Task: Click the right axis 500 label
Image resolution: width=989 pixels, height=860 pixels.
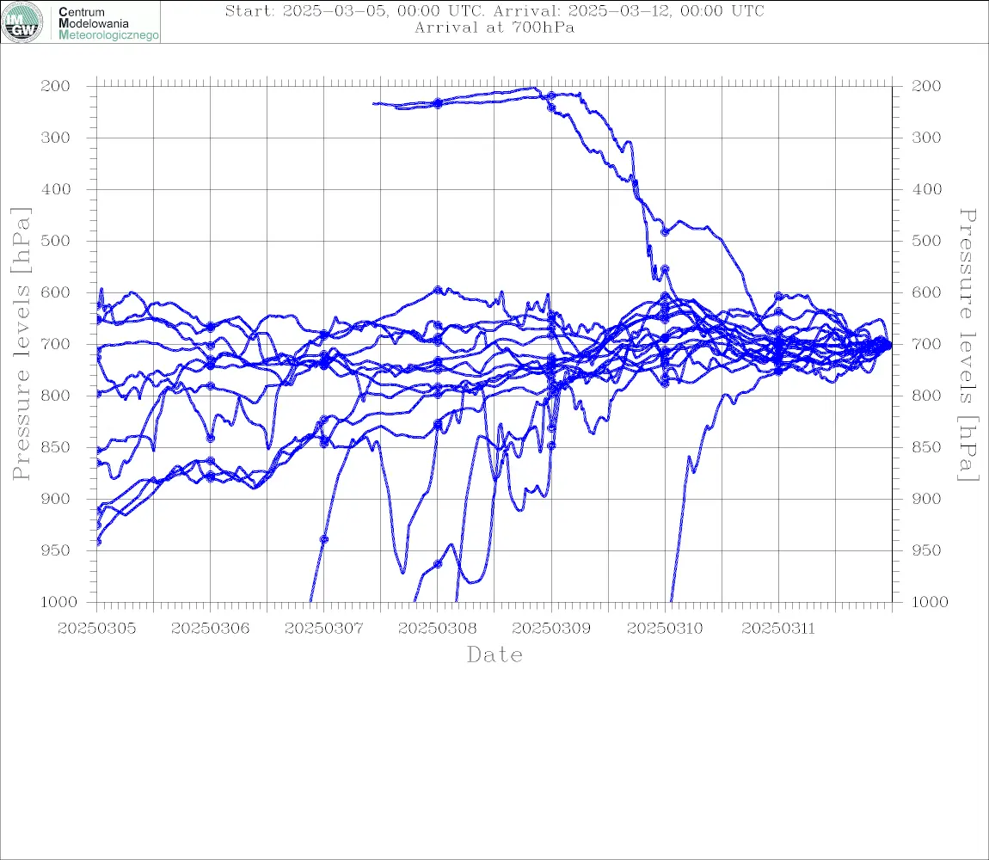Action: (926, 241)
